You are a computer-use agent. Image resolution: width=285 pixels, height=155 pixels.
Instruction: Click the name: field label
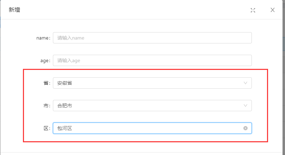pos(44,38)
